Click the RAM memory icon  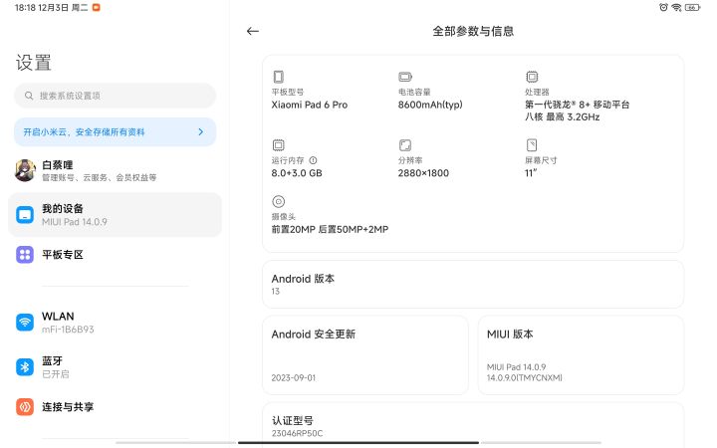[278, 145]
